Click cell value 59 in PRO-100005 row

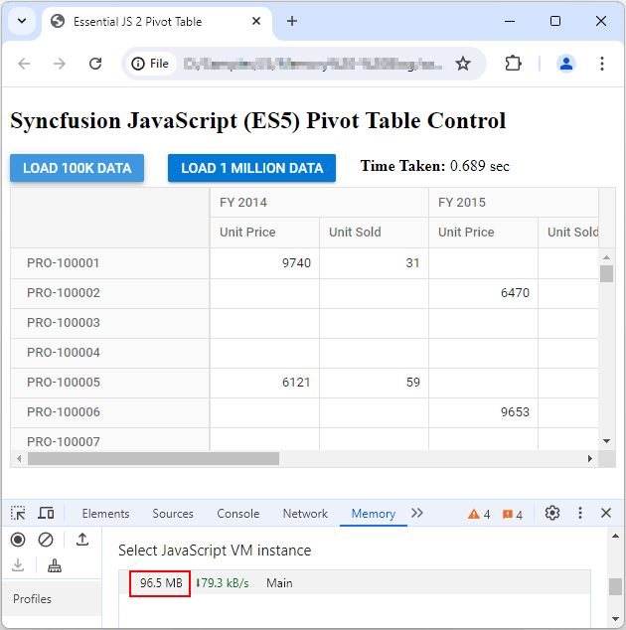pyautogui.click(x=413, y=383)
